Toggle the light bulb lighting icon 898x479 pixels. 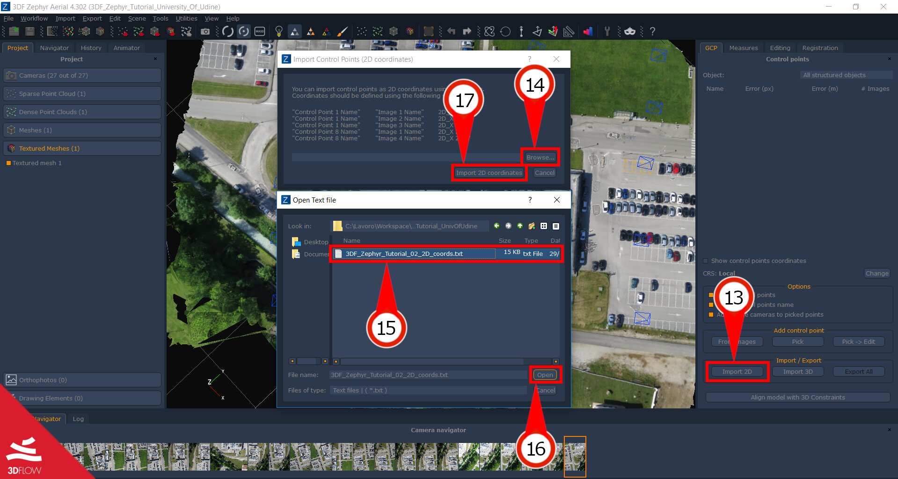pyautogui.click(x=279, y=31)
